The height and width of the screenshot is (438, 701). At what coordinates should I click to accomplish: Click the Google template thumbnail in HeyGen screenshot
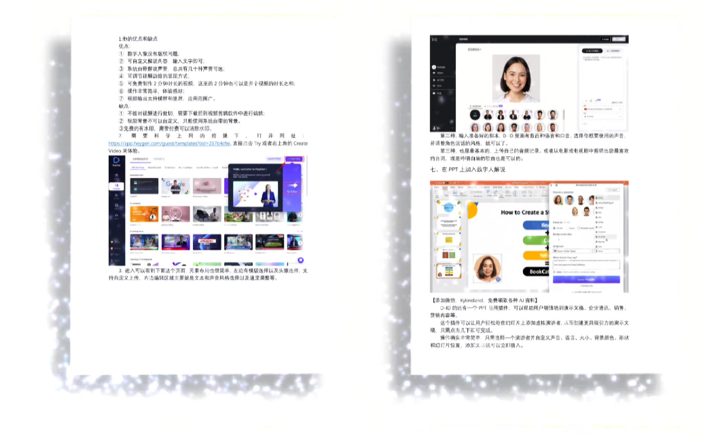pos(175,186)
